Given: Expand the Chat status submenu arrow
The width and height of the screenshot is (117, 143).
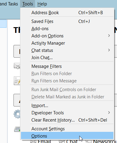Looking at the screenshot, I should [109, 50].
